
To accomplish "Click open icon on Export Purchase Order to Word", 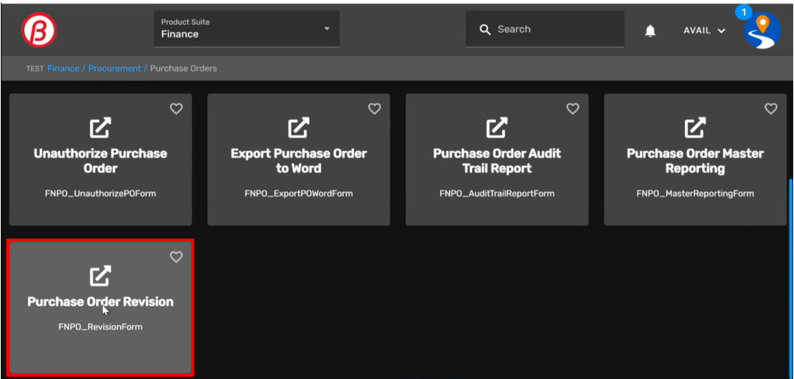I will coord(298,127).
